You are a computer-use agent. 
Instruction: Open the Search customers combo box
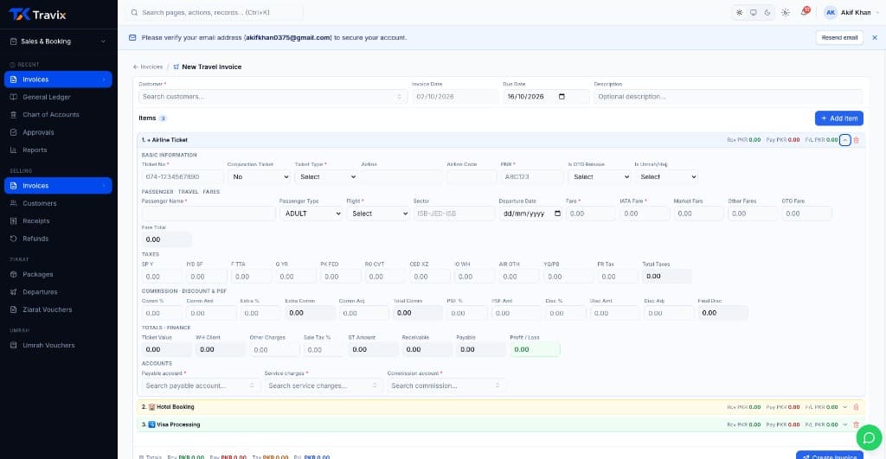tap(273, 97)
